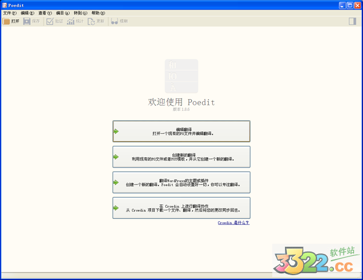The height and width of the screenshot is (280, 363).
Task: Click the Statistics (统计) chart icon
Action: [x=71, y=21]
